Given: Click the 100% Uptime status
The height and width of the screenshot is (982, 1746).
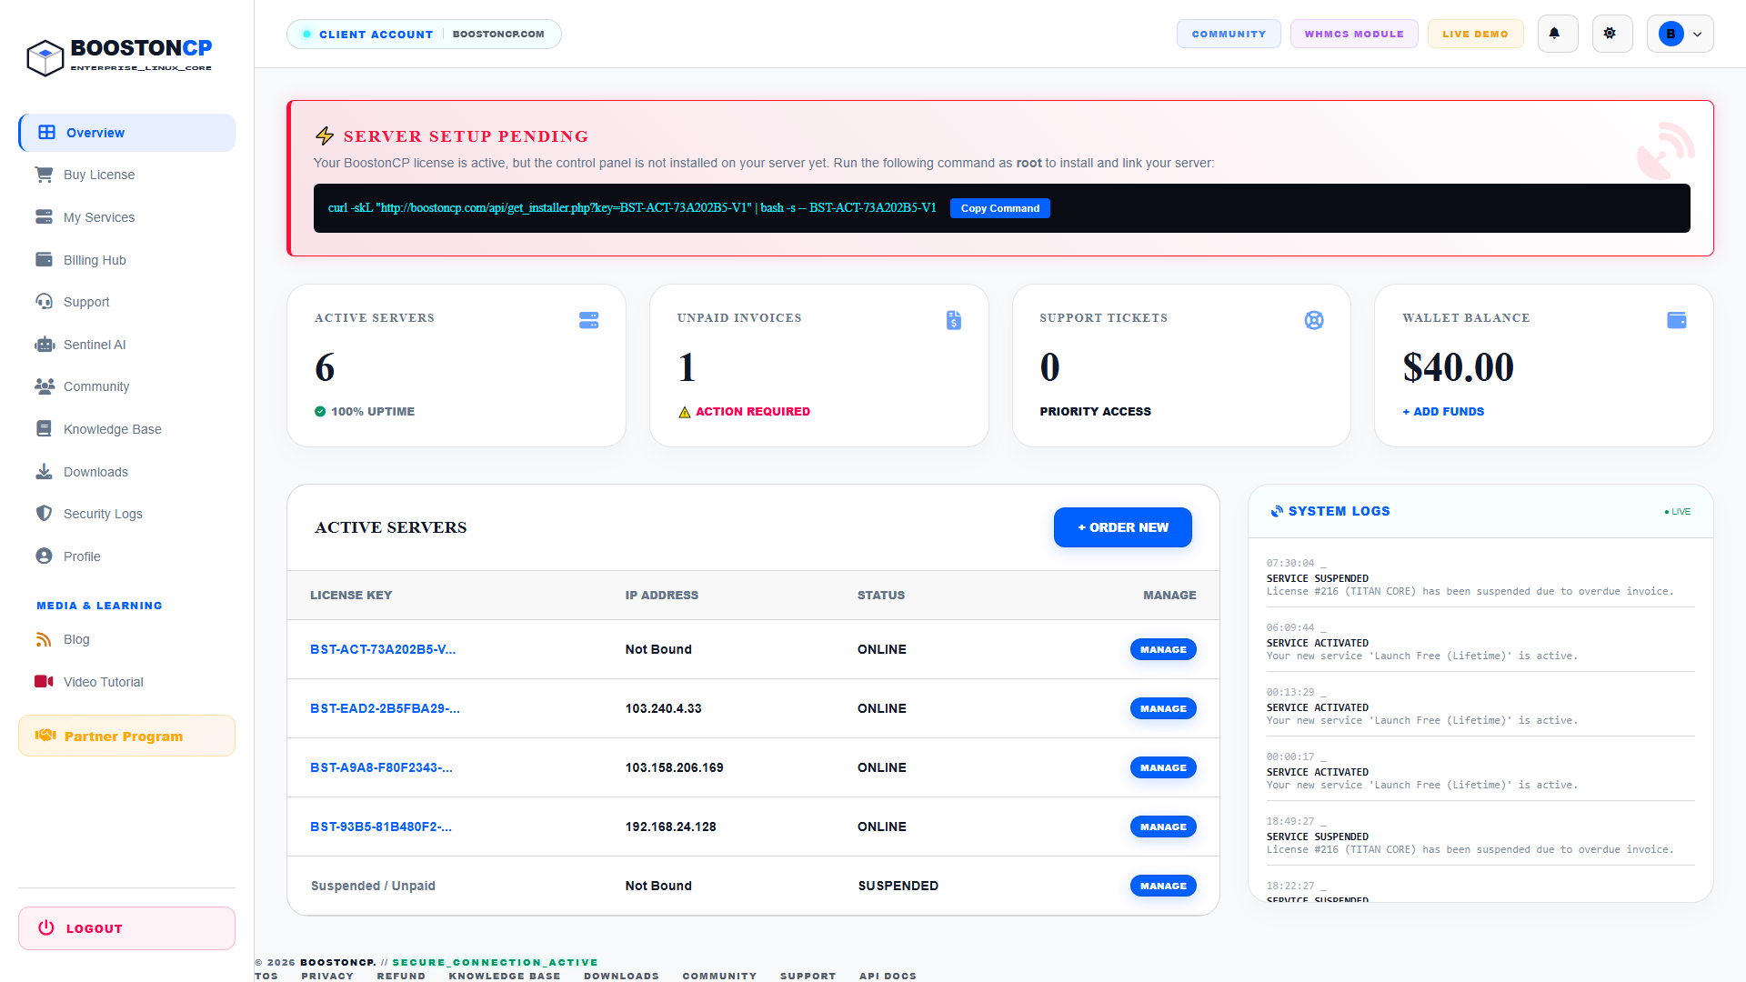Looking at the screenshot, I should click(365, 412).
